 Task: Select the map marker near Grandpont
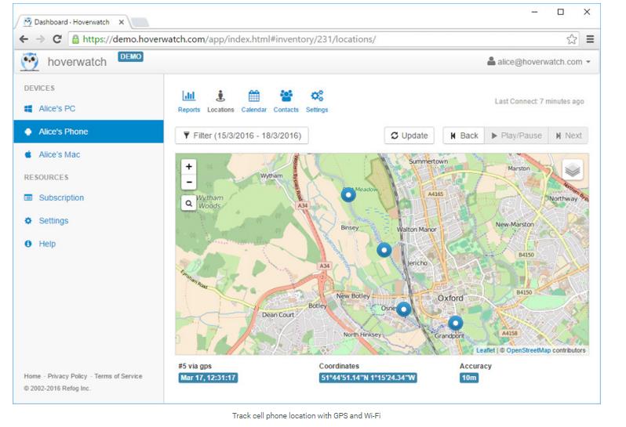455,323
